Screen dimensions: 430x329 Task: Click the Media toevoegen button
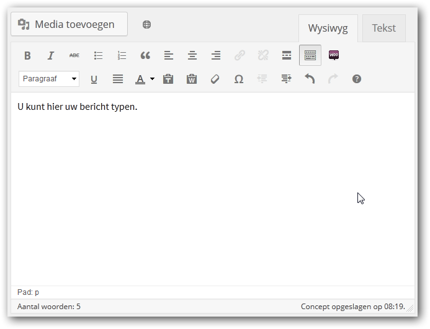(69, 24)
